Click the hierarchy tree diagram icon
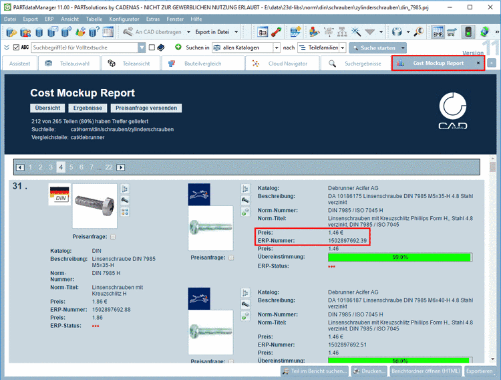Viewport: 501px width, 380px height. tap(342, 32)
